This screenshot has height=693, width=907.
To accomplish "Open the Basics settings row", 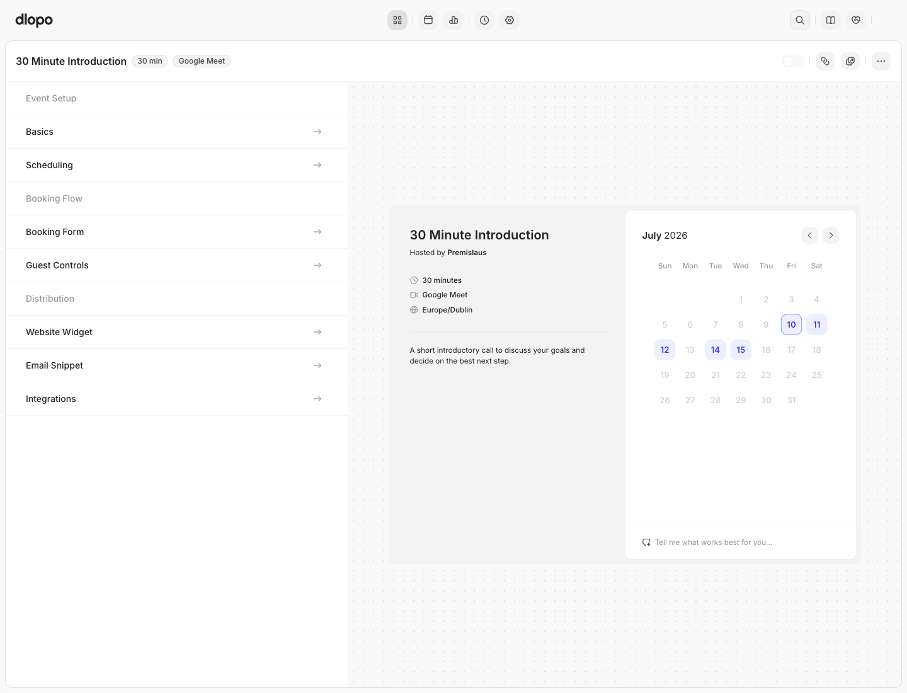I will pos(176,132).
